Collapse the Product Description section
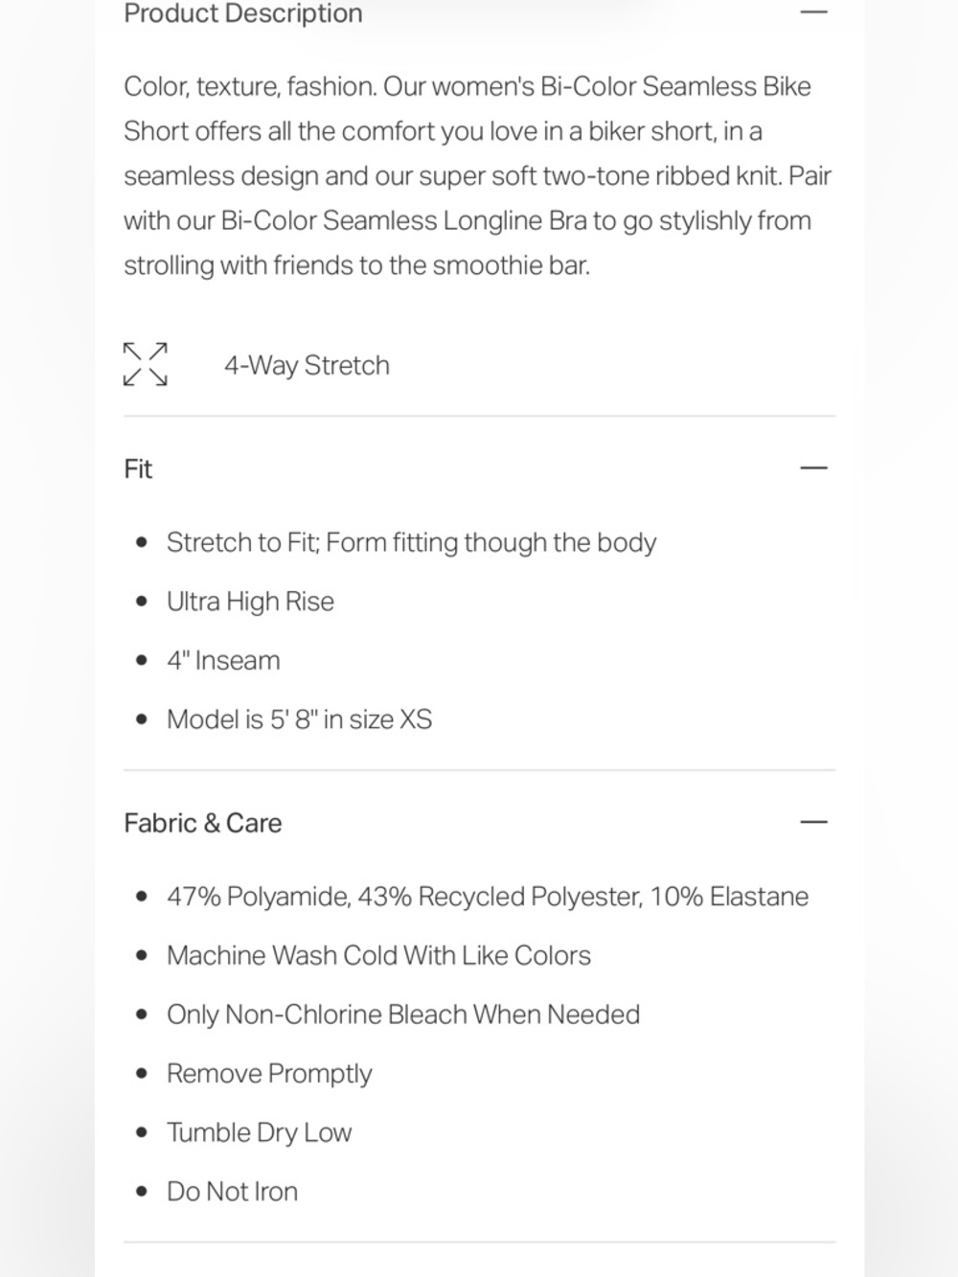This screenshot has width=958, height=1277. click(x=813, y=12)
